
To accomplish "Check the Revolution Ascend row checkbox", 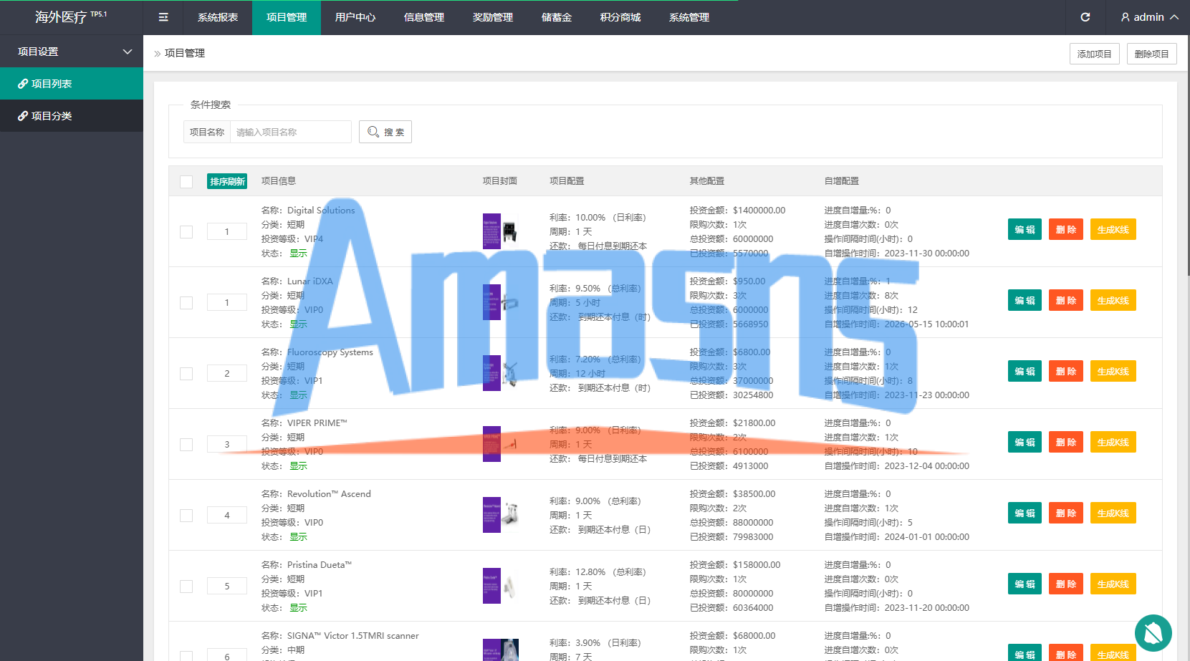I will click(186, 515).
